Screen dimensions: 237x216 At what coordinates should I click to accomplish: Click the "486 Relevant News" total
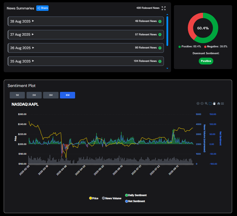[148, 8]
